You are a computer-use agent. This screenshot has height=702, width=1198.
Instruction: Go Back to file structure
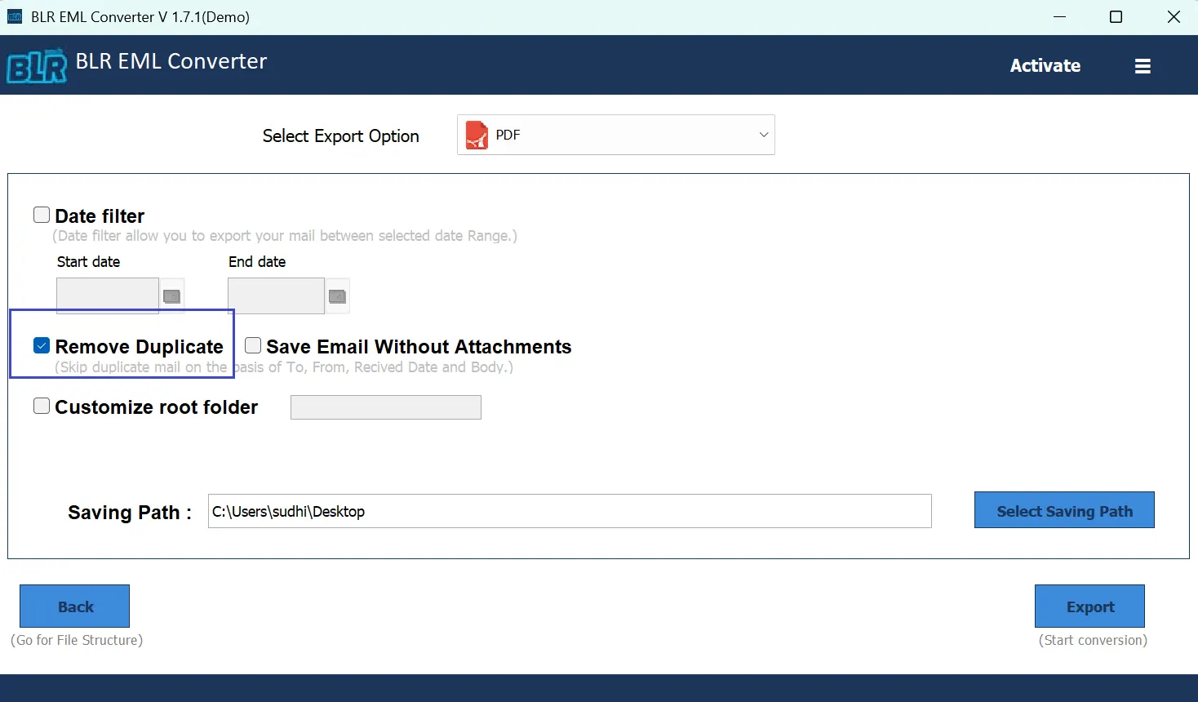[x=75, y=606]
